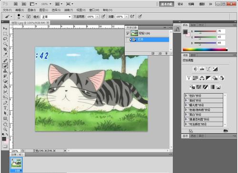
Task: Swap foreground and background colors
Action: (7, 135)
